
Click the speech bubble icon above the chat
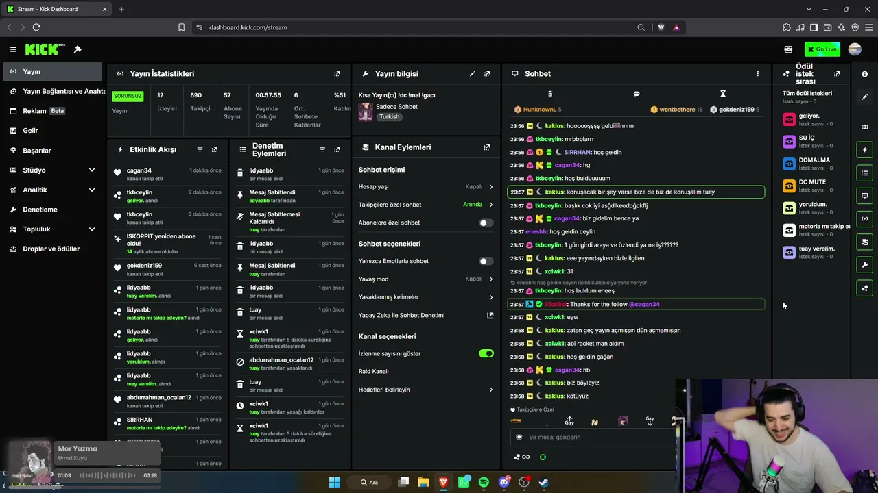click(637, 94)
